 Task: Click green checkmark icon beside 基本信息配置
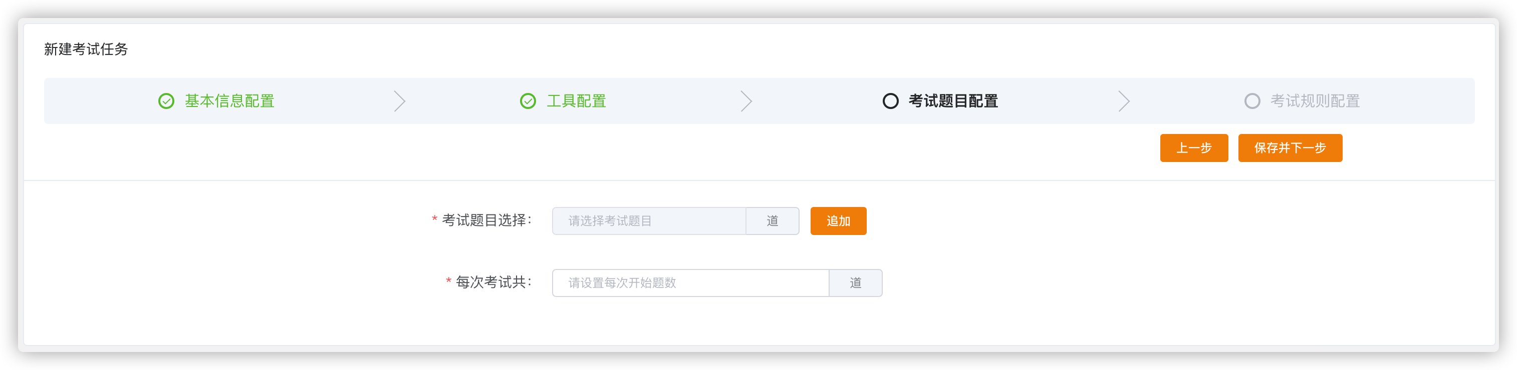click(x=166, y=101)
